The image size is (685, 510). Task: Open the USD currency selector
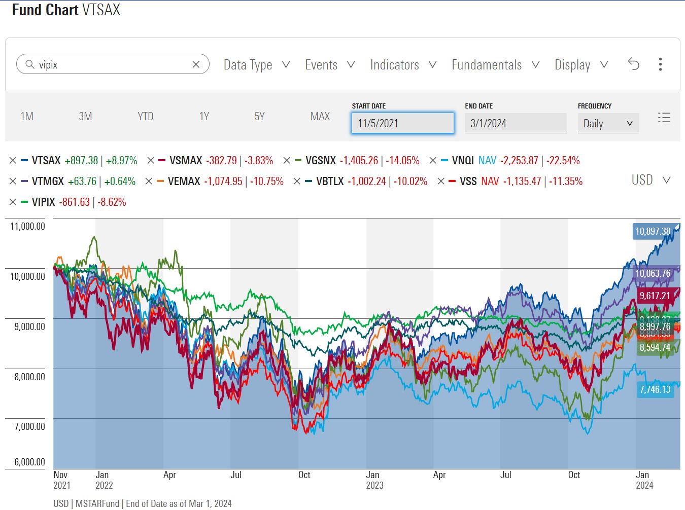point(652,180)
